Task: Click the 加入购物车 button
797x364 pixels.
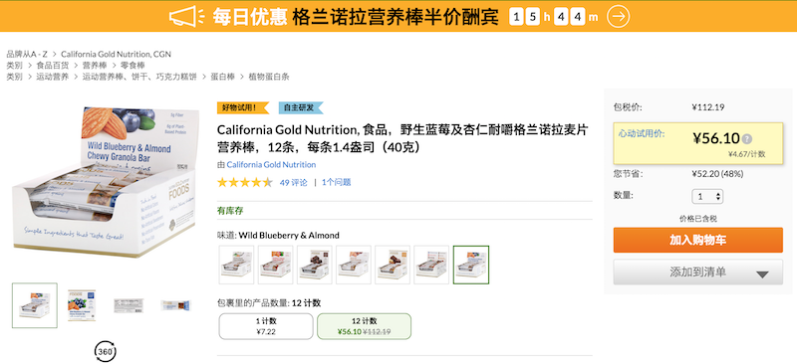Action: [698, 240]
